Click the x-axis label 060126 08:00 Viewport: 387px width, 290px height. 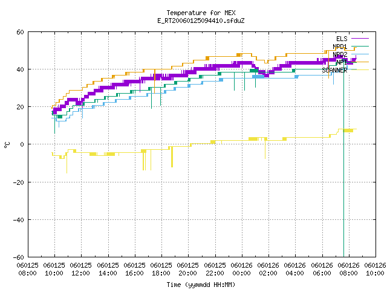pyautogui.click(x=349, y=269)
